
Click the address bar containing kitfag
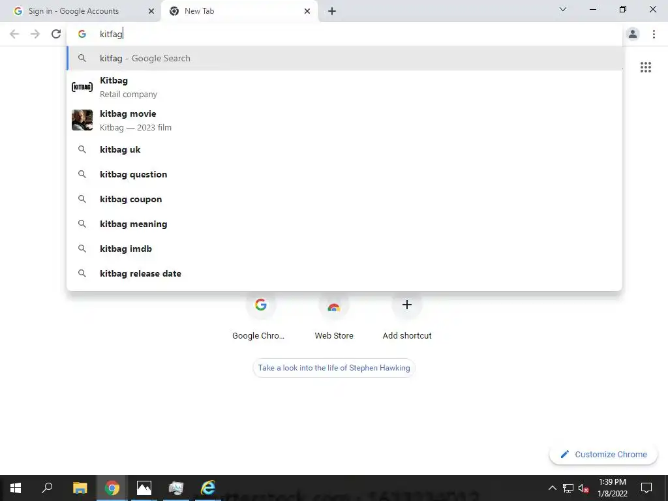344,34
